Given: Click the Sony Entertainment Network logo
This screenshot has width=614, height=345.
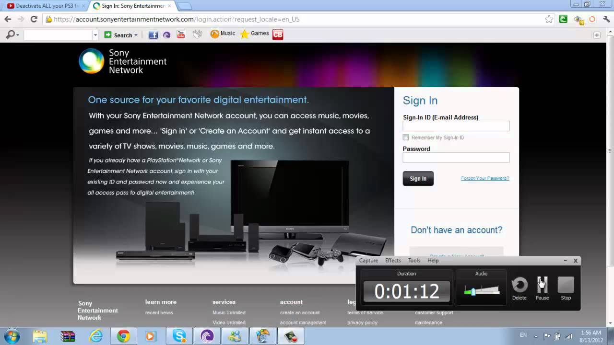Looking at the screenshot, I should (123, 61).
